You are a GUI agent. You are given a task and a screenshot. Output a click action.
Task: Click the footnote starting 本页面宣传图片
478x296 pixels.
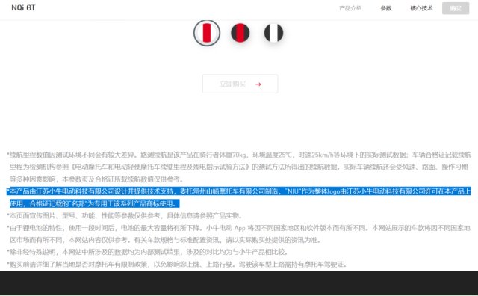pos(125,215)
